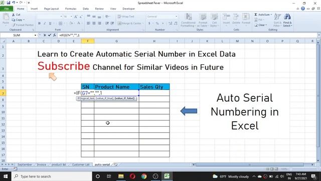Click the Save icon in quick access toolbar
Image resolution: width=321 pixels, height=181 pixels.
point(9,3)
